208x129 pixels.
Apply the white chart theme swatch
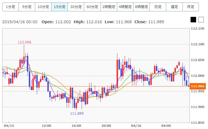[201, 20]
